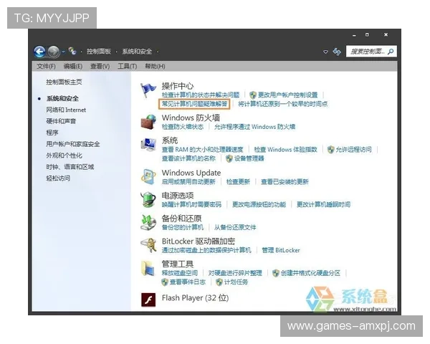
Task: Click 查看已安装的更新 link
Action: (285, 181)
